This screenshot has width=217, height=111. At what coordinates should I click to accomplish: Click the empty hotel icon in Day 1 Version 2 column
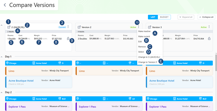[x=104, y=63]
